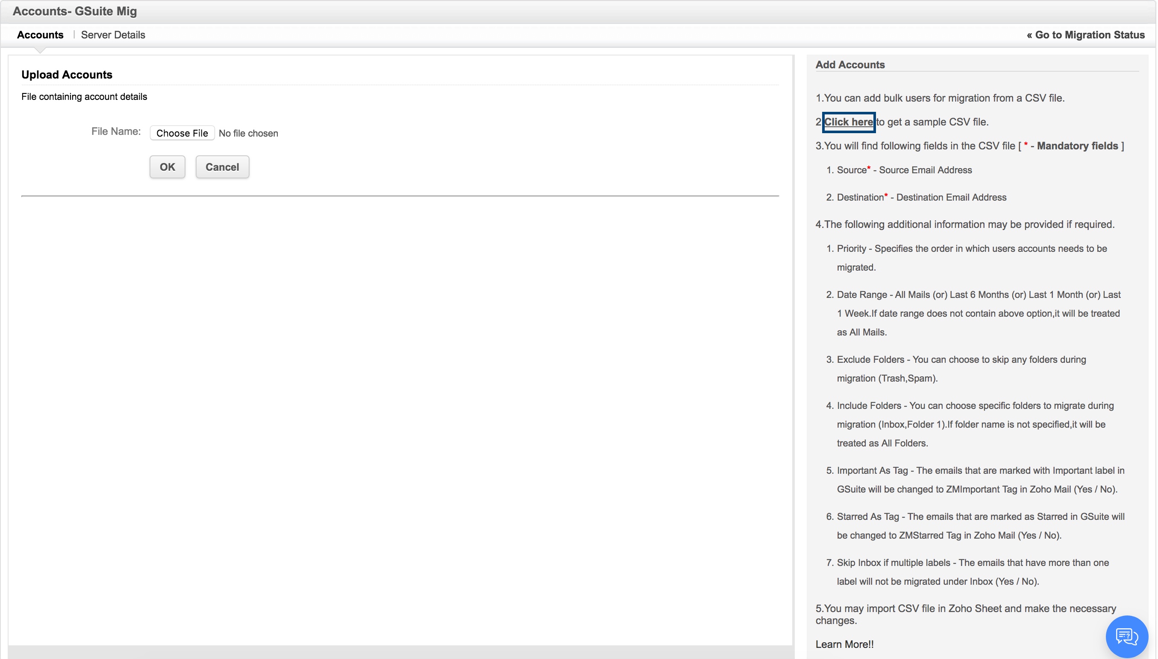Click the Important As Tag description

point(981,480)
